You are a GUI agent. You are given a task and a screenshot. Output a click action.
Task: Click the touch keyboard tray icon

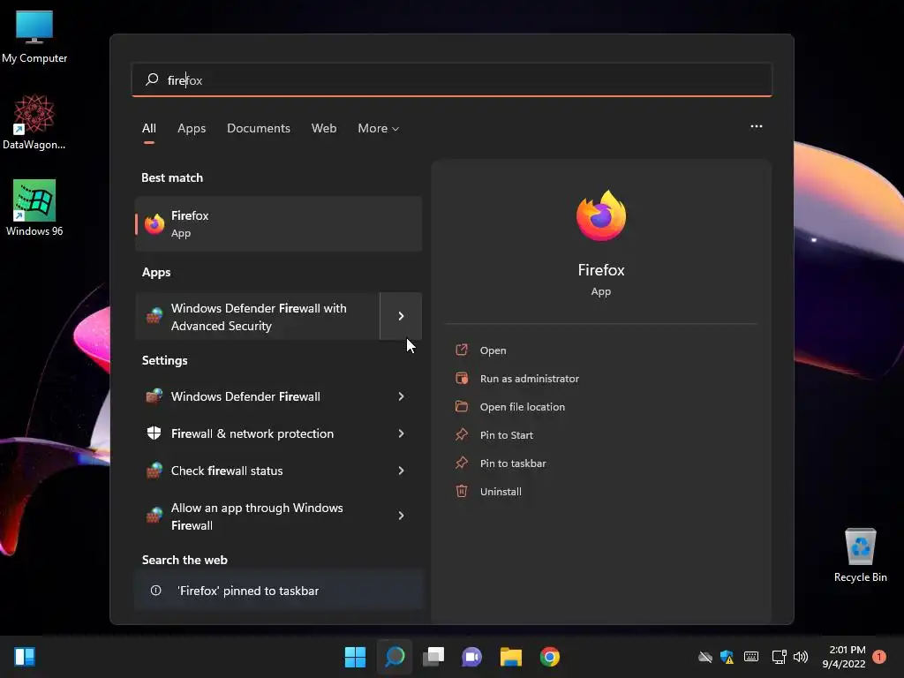751,657
